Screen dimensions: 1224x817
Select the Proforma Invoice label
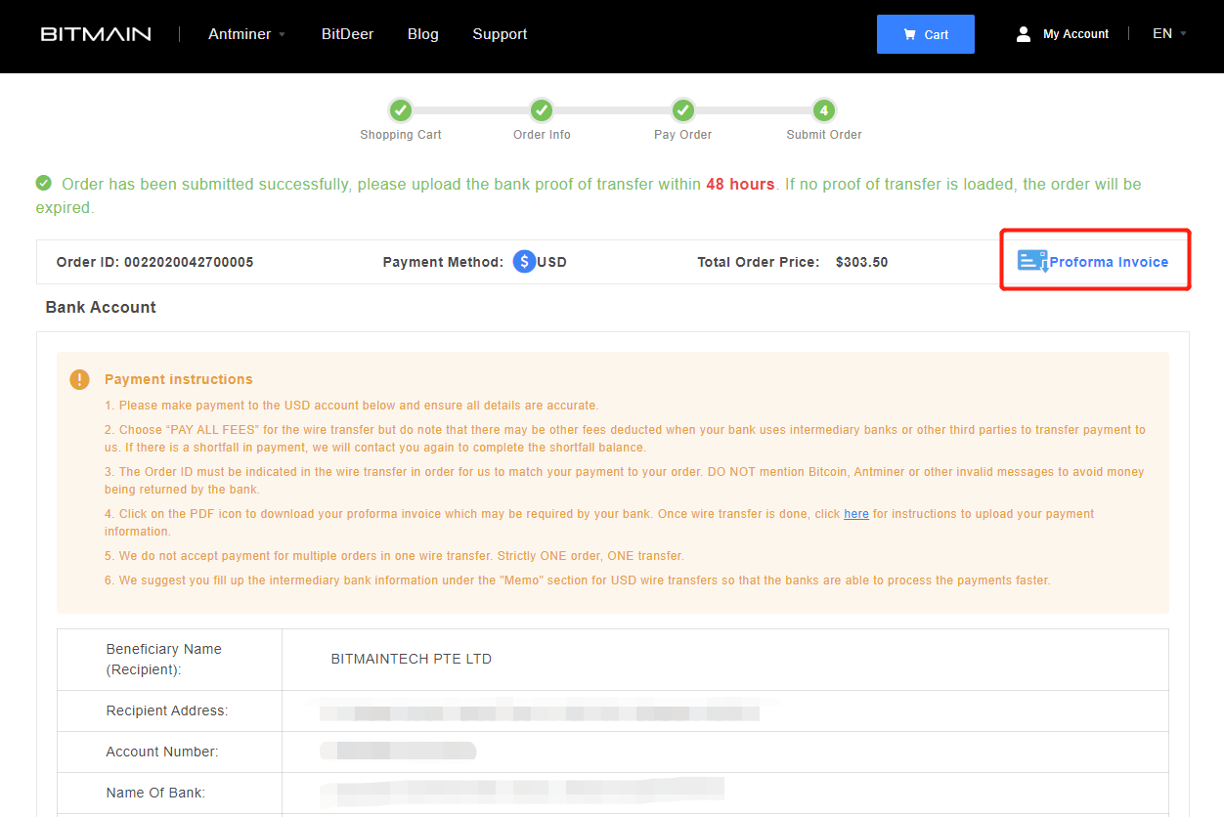(x=1110, y=261)
